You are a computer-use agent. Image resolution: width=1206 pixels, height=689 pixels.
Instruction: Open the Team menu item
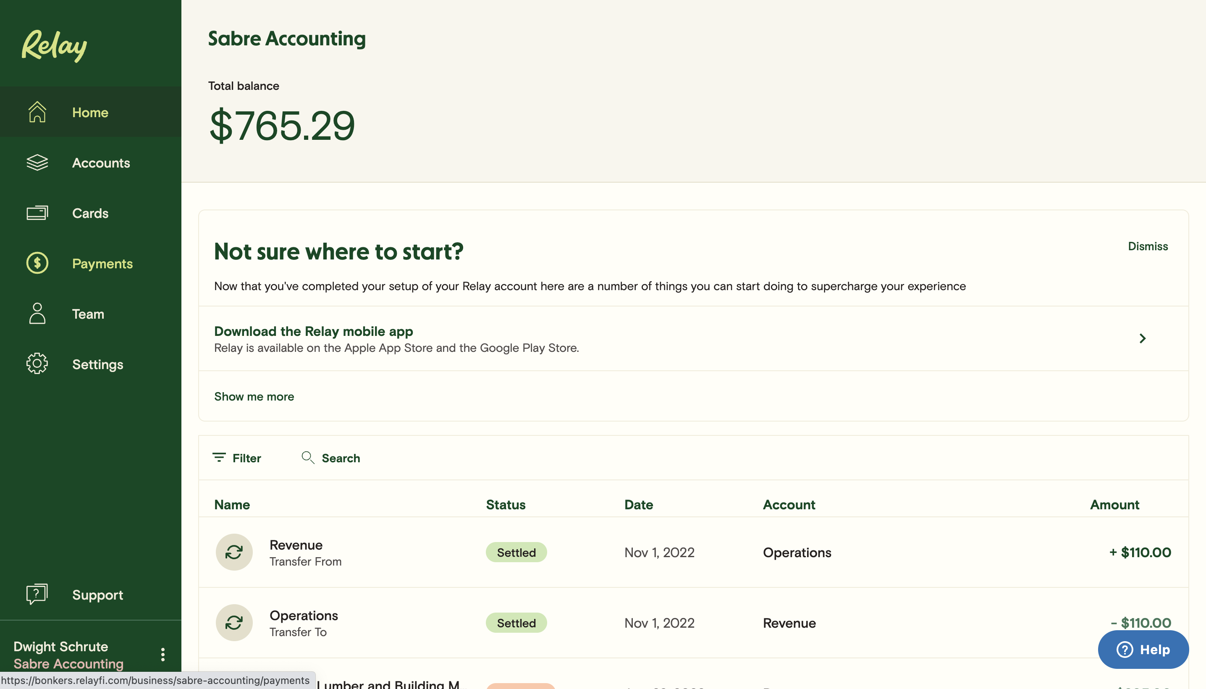point(88,314)
